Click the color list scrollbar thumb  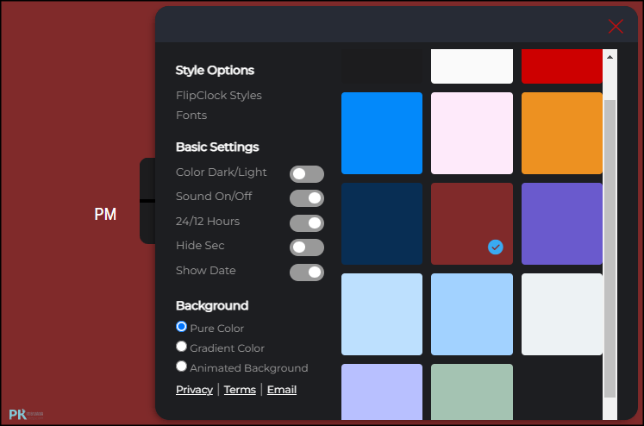(x=610, y=248)
